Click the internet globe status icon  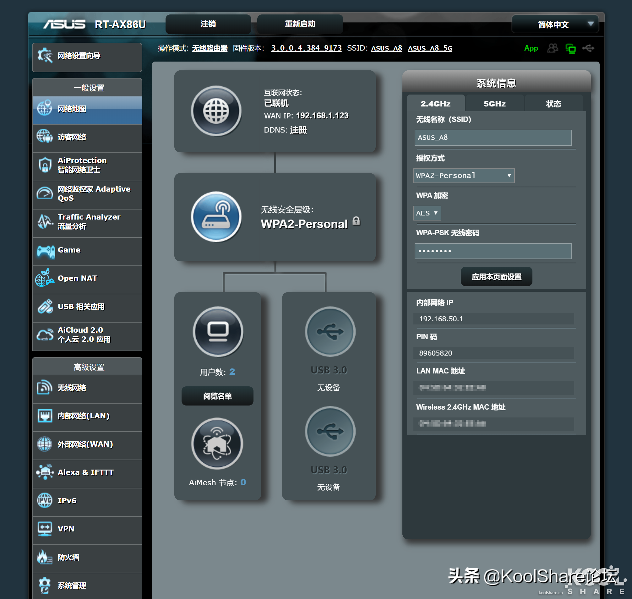coord(216,111)
